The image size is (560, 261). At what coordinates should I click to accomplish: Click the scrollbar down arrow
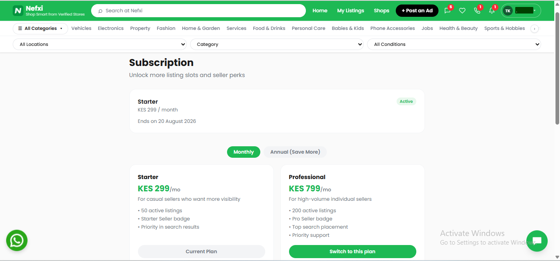click(x=557, y=257)
